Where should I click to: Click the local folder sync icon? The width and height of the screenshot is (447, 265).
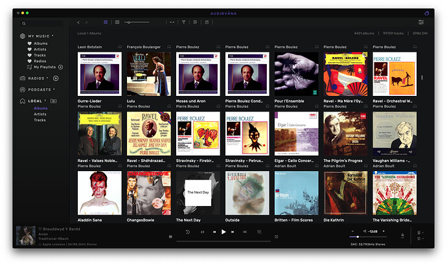coord(53,101)
